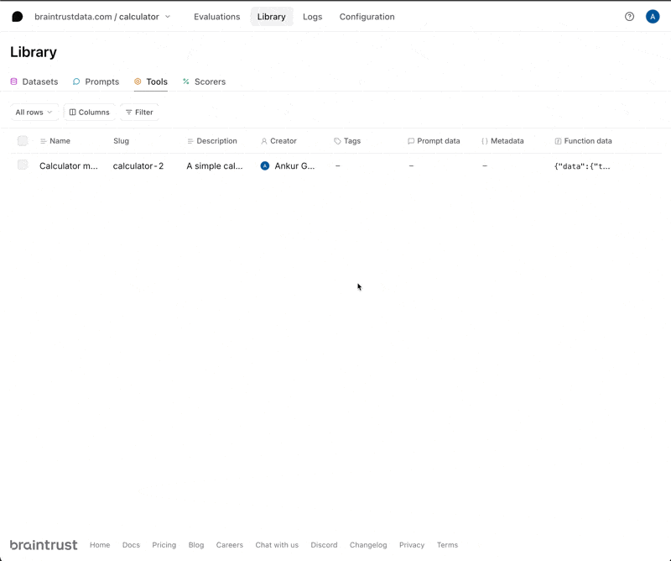671x561 pixels.
Task: Open the Pricing footer link
Action: click(x=164, y=545)
